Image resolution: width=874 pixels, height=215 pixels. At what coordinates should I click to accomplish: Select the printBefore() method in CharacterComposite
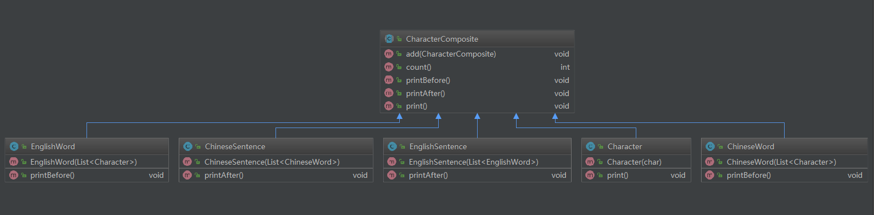click(477, 80)
